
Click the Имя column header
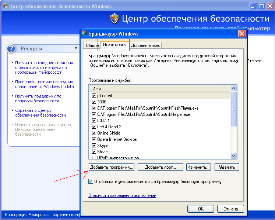click(x=160, y=89)
